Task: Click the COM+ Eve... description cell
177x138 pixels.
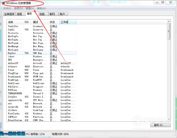Action: (x=40, y=120)
